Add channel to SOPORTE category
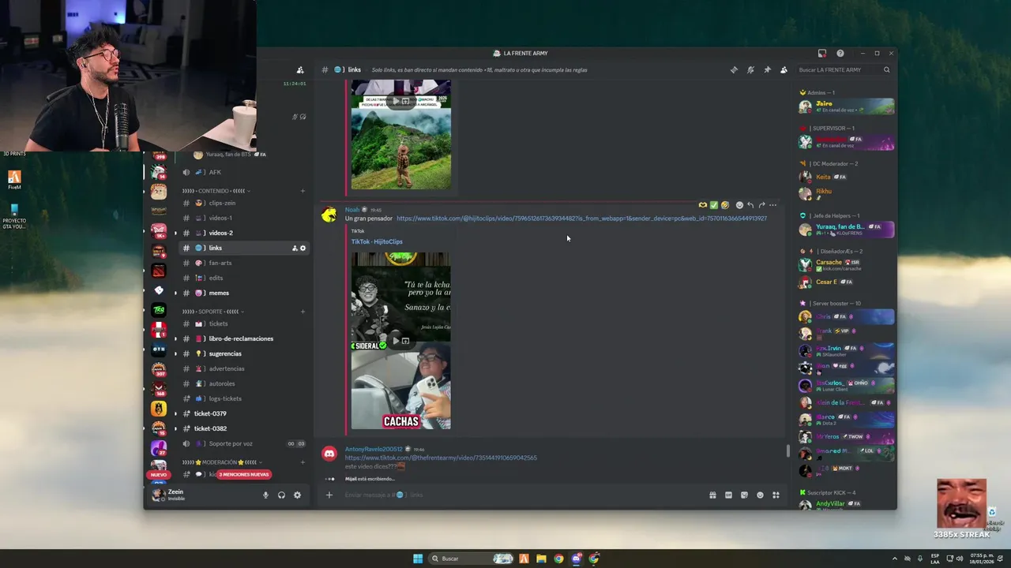 coord(303,312)
